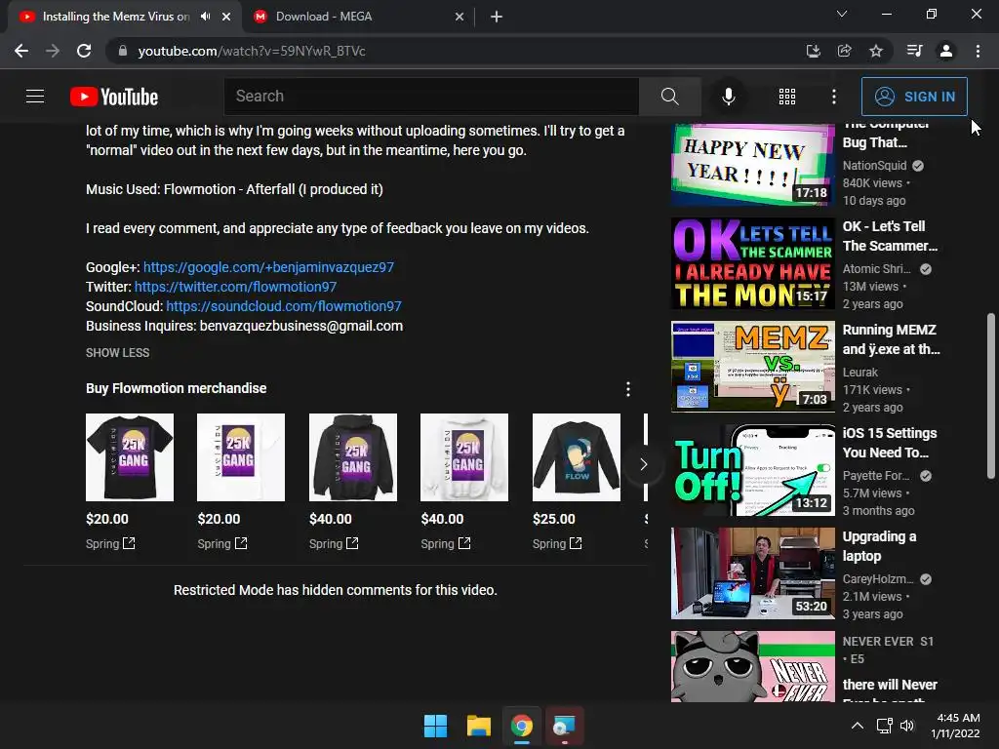999x749 pixels.
Task: Click the SIGN IN button
Action: tap(914, 97)
